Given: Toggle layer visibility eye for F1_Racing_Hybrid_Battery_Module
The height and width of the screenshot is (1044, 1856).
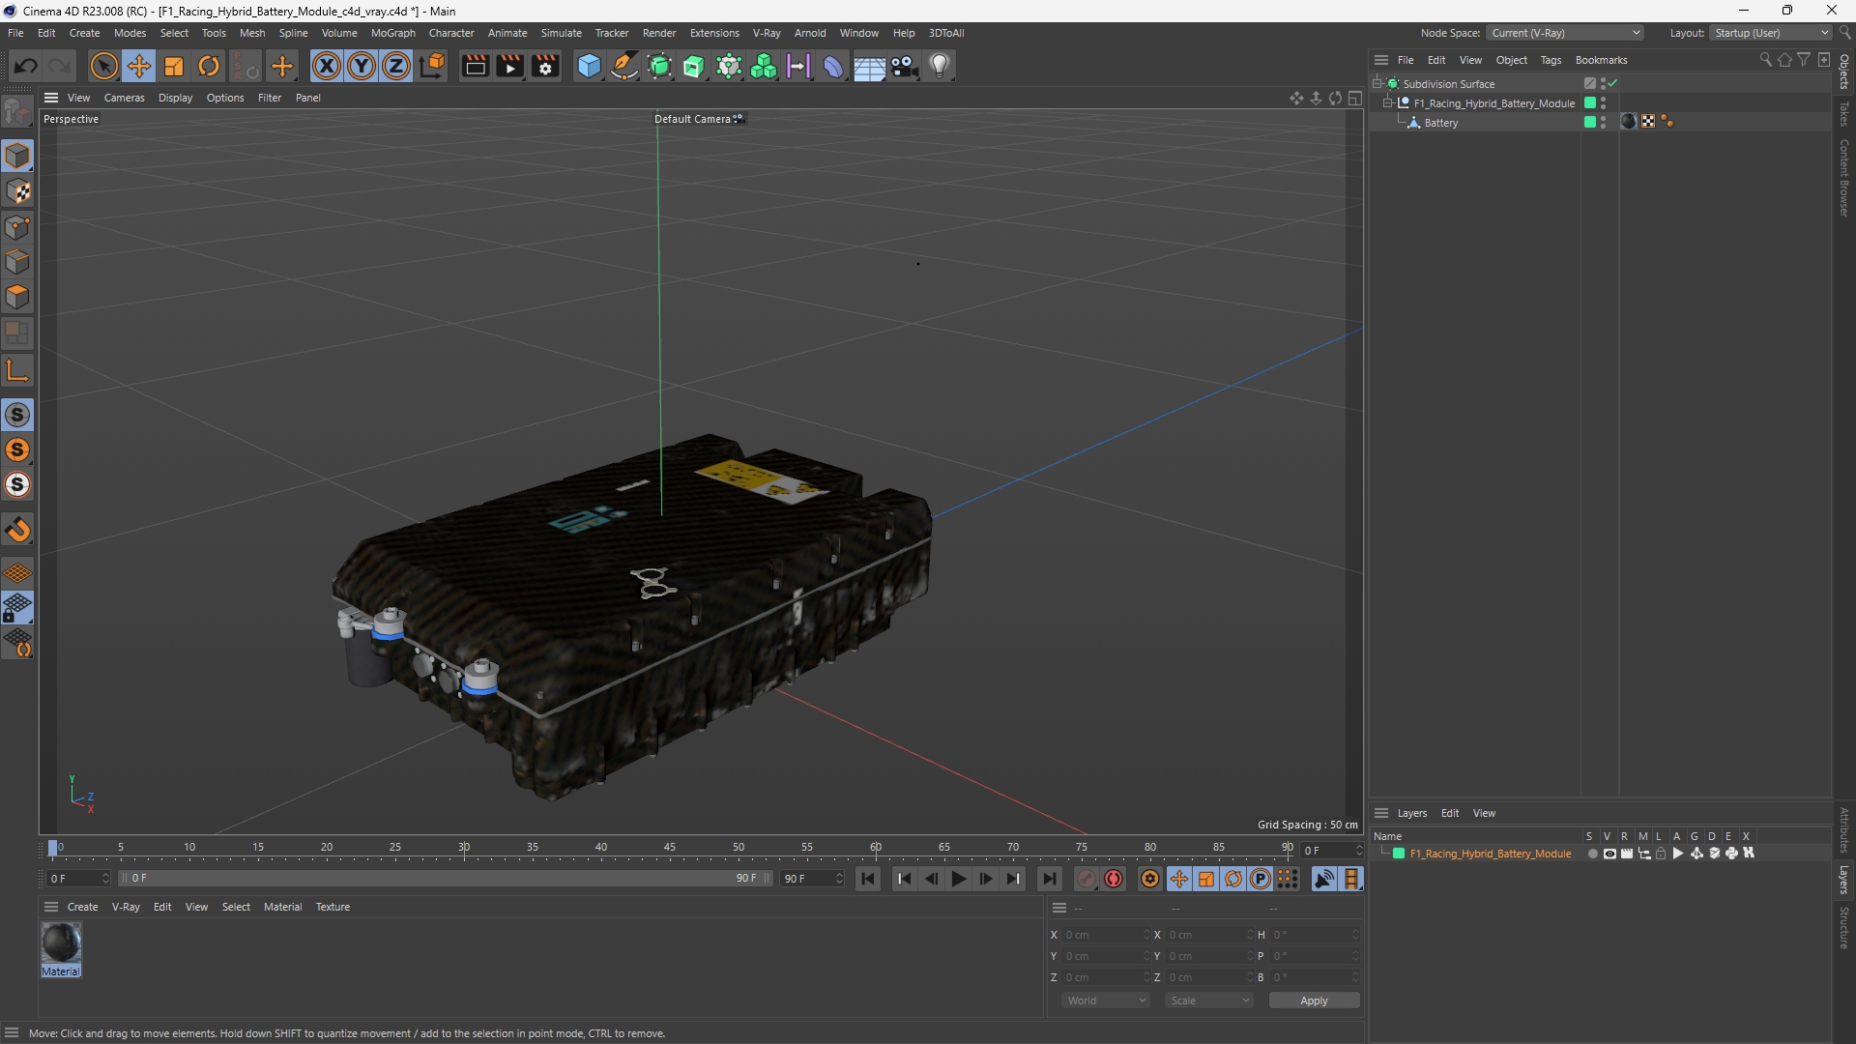Looking at the screenshot, I should (1609, 854).
